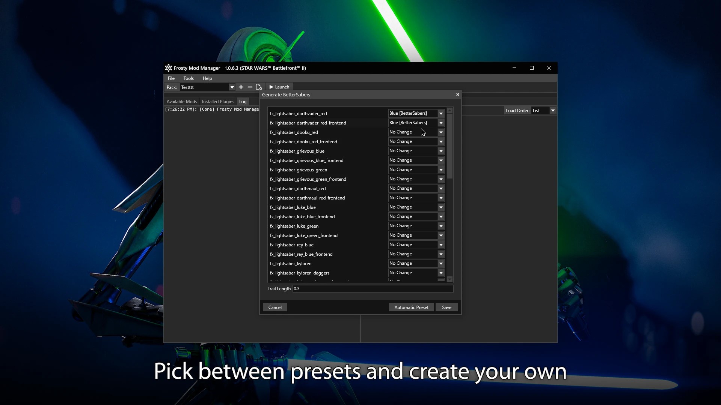
Task: Click the Frosty Mod Manager snowflake icon
Action: coord(169,68)
